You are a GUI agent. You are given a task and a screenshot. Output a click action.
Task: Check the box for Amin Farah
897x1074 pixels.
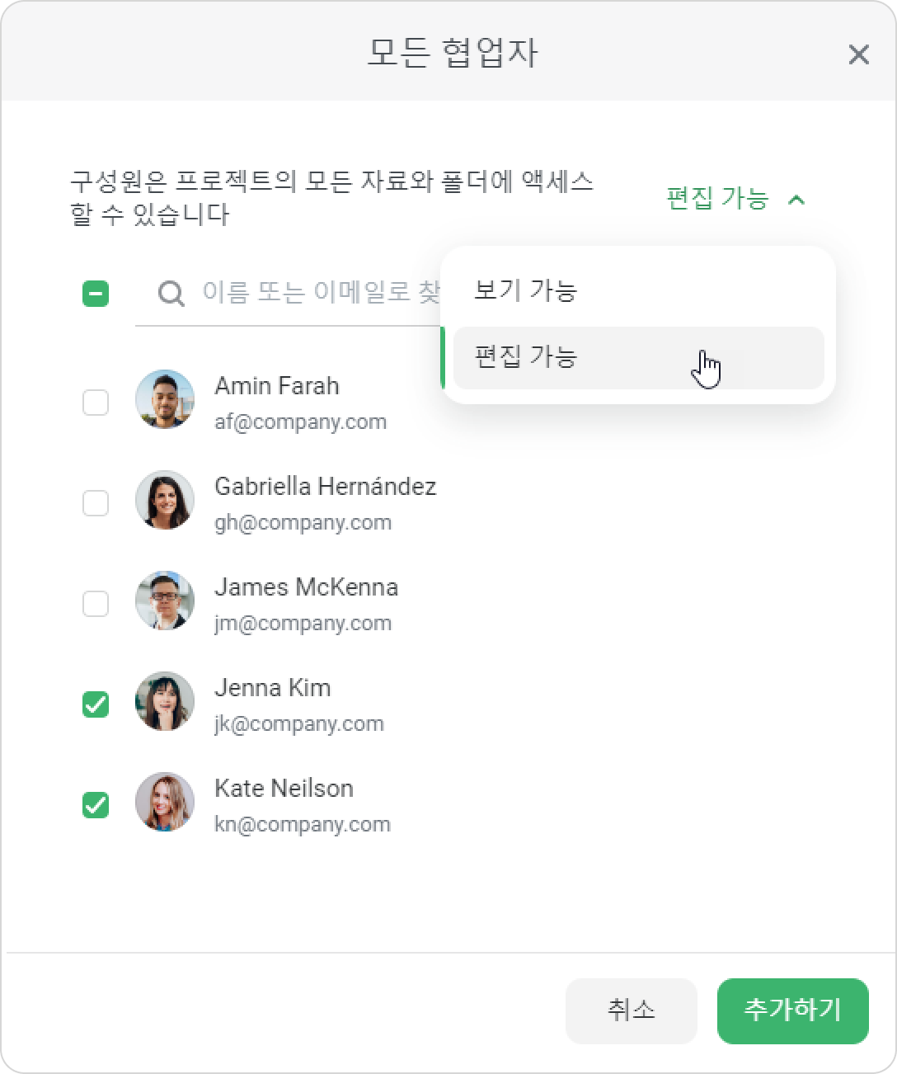[96, 403]
